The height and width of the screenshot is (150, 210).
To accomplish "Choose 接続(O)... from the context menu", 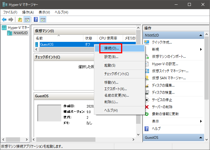I will [x=119, y=48].
